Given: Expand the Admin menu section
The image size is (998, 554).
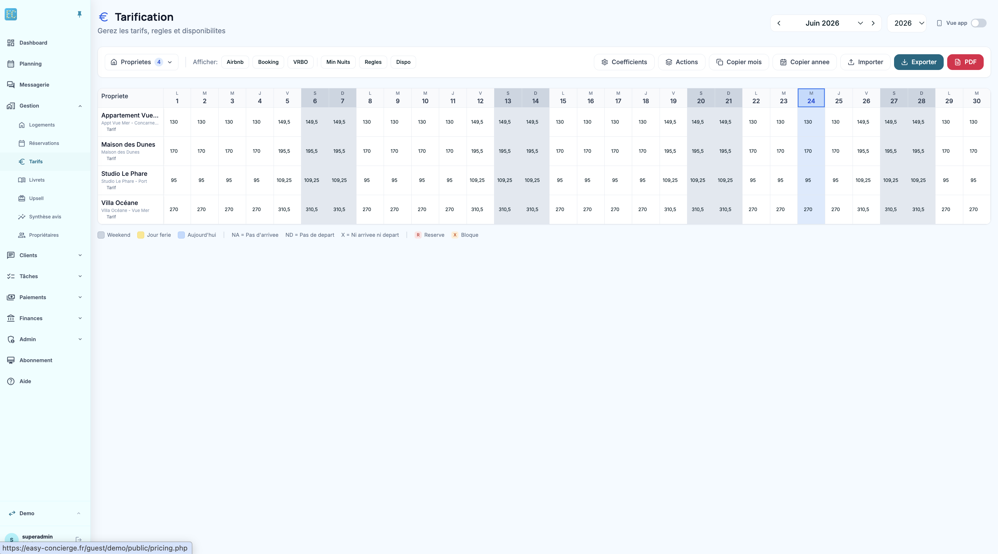Looking at the screenshot, I should tap(80, 339).
